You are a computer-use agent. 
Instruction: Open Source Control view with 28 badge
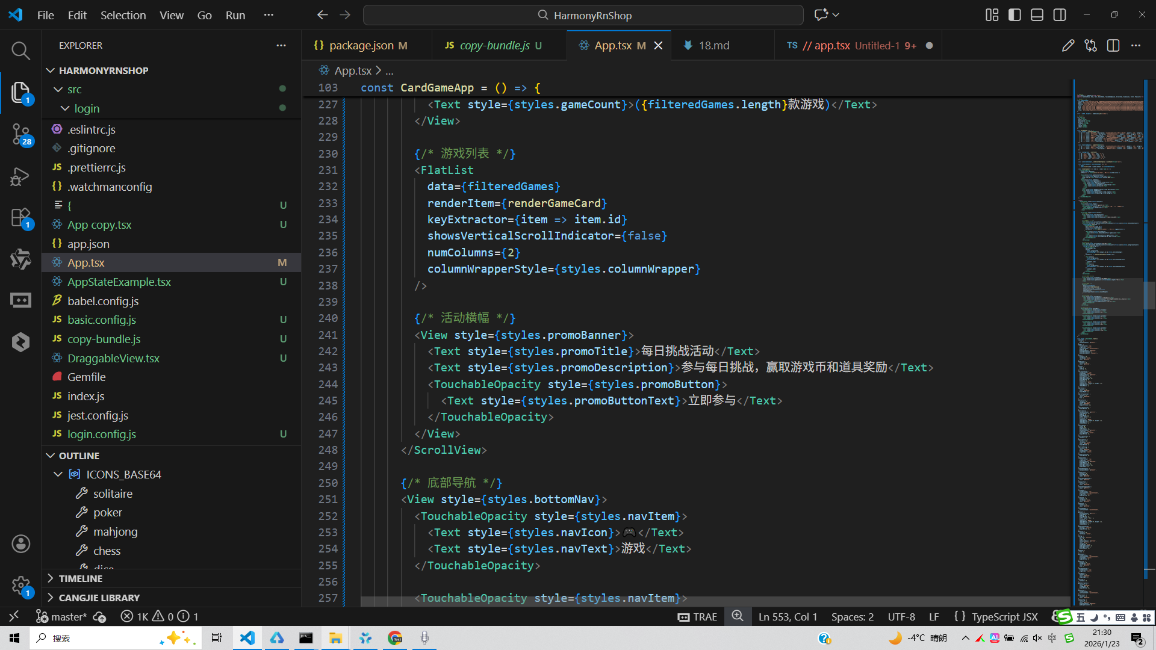[x=20, y=134]
